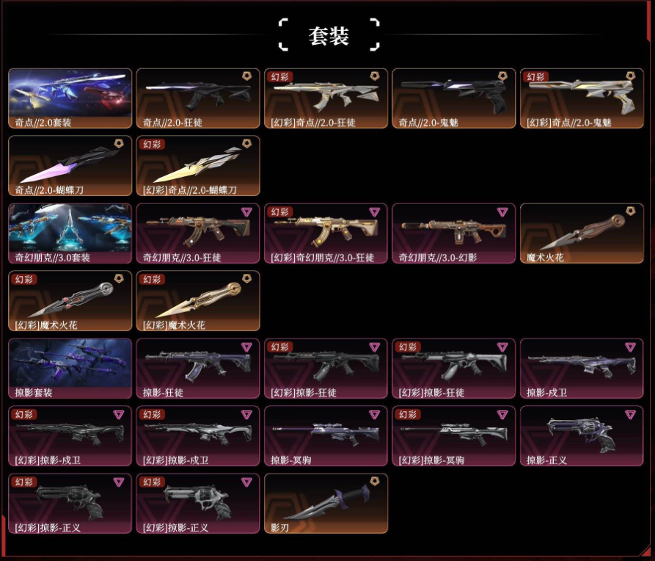Select the gold [幻彩]魔术火花 dagger card
This screenshot has width=655, height=561.
point(198,301)
